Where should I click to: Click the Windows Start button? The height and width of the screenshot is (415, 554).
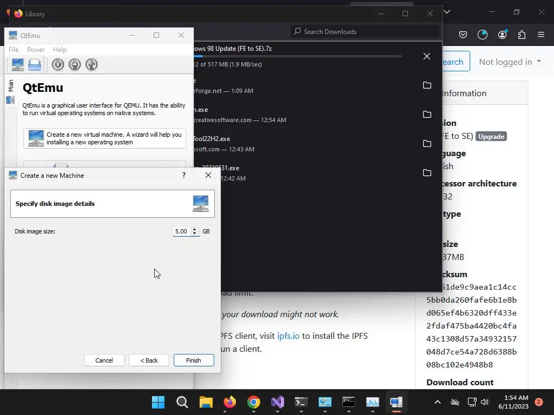coord(158,402)
